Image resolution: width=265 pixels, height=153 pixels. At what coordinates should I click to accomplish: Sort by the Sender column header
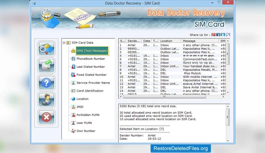[134, 41]
